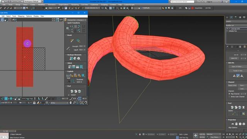Click the Remove modifier trash icon below the stack
The image size is (247, 139).
click(x=240, y=47)
